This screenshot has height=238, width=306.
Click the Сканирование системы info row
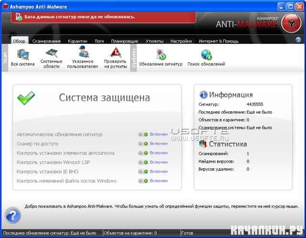click(x=235, y=128)
